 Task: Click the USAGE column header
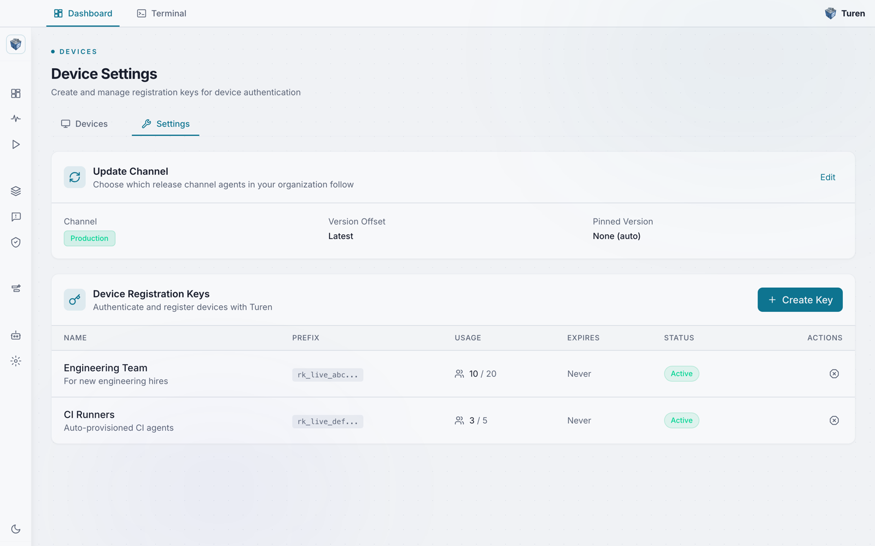pyautogui.click(x=468, y=338)
